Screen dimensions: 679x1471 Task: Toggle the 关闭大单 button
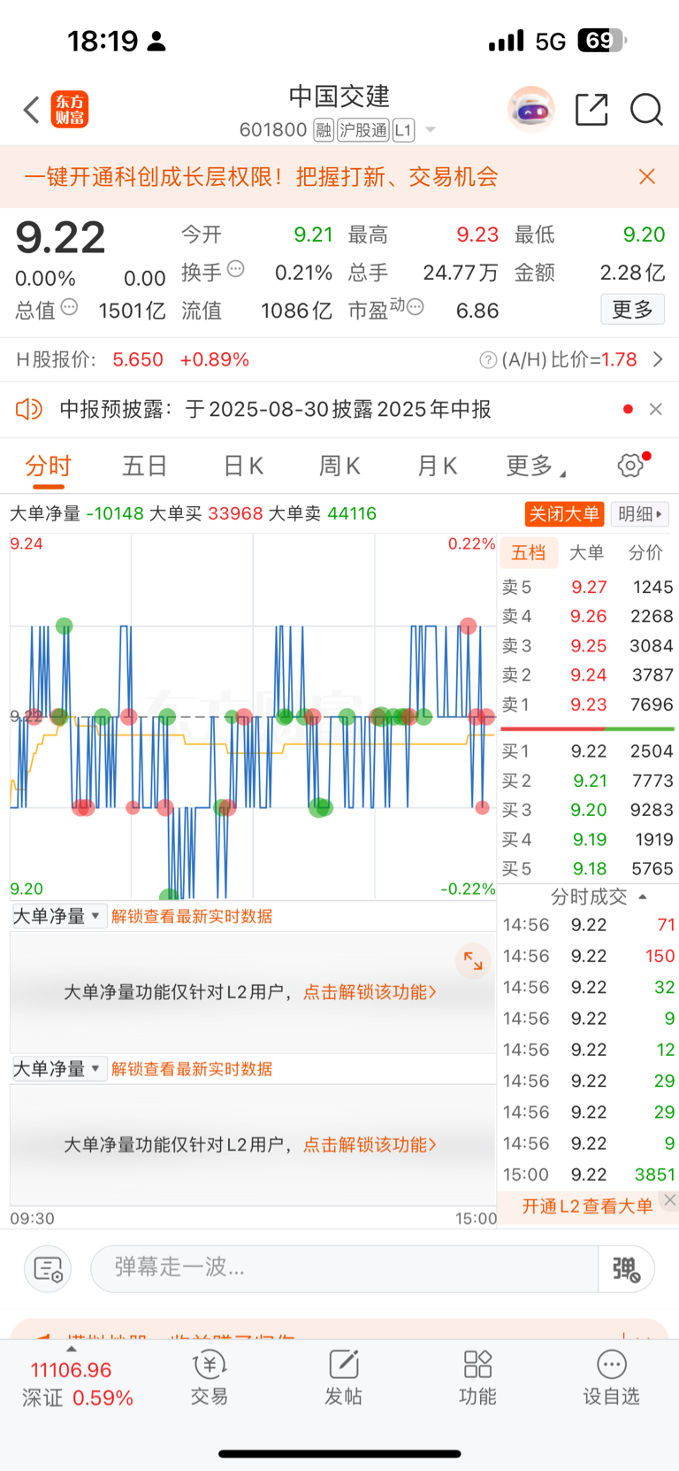coord(564,514)
